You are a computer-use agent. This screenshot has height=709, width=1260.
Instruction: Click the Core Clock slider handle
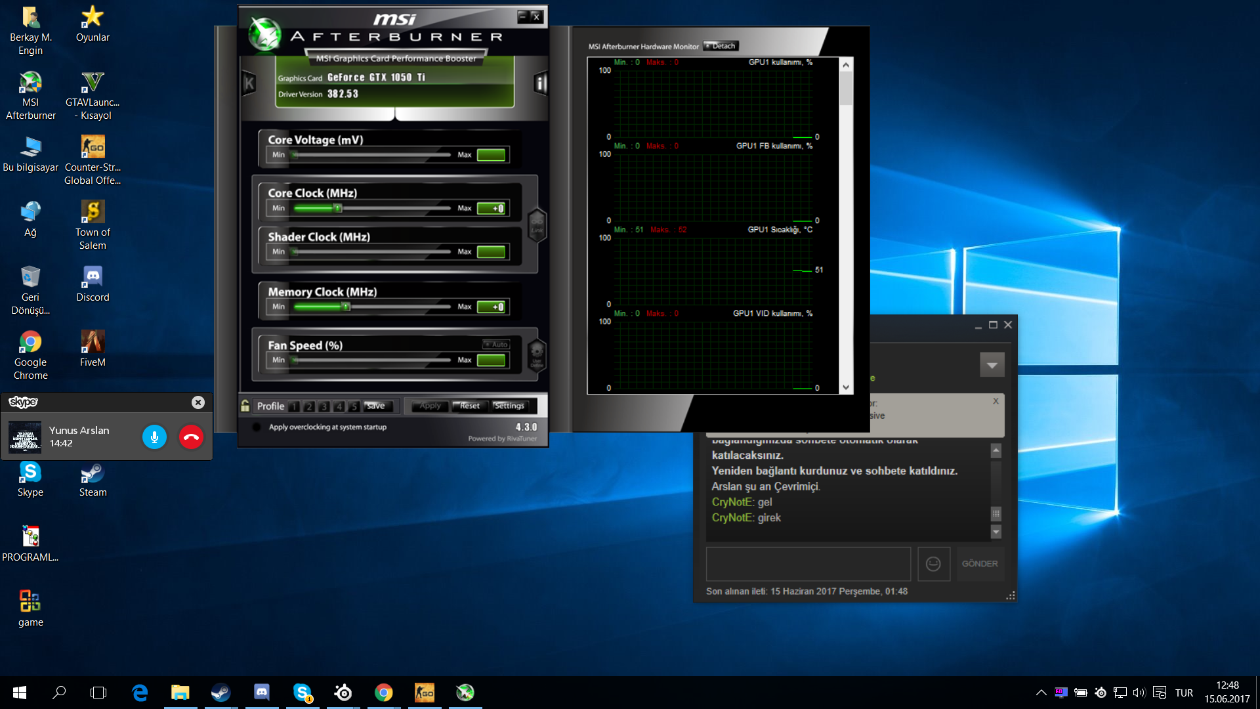click(338, 208)
